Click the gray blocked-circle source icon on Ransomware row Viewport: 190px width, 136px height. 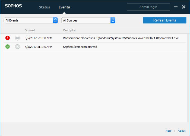[17, 38]
